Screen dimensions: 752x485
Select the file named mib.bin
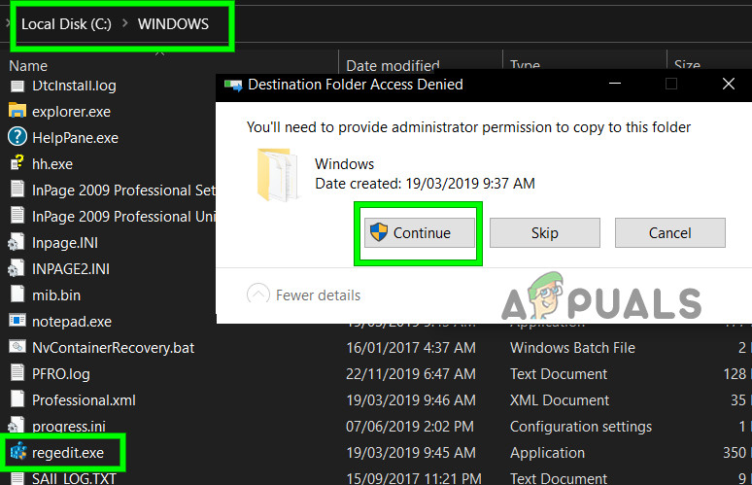[56, 295]
